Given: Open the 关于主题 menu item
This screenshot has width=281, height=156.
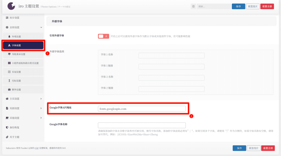Looking at the screenshot, I should 14,137.
